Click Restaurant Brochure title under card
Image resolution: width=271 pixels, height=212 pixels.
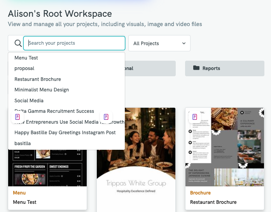[213, 202]
